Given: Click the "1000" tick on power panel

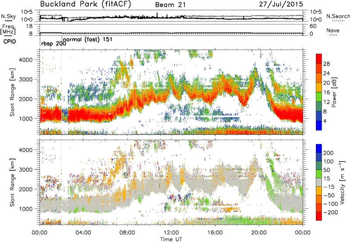Looking at the screenshot, I should (x=25, y=118).
